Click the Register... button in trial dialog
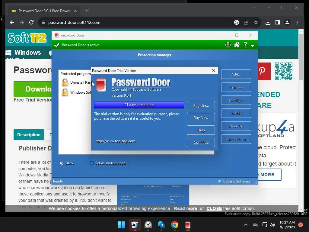 [201, 105]
